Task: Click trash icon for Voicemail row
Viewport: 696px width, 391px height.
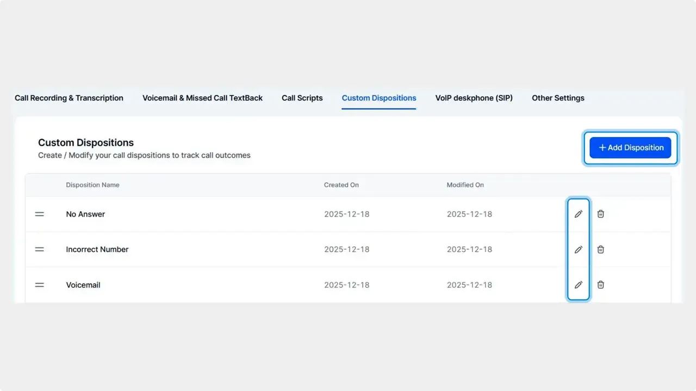Action: pos(600,285)
